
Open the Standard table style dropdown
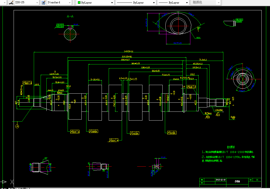(x=70, y=3)
